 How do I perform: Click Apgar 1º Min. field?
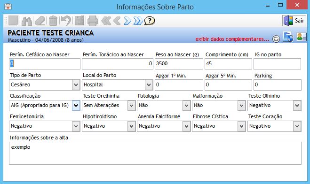(179, 85)
